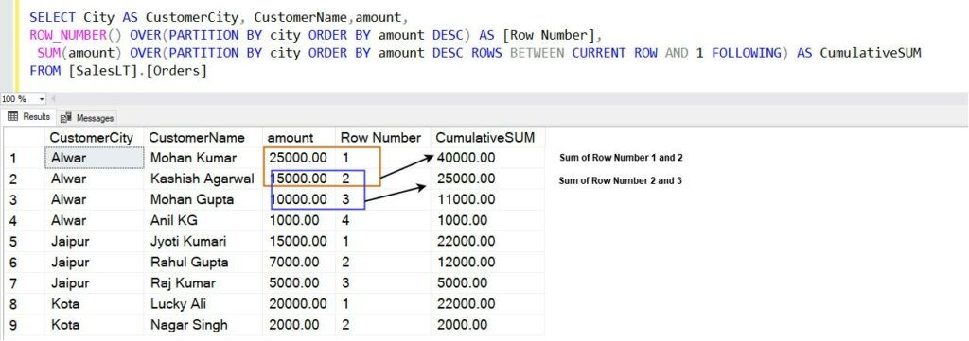Switch to the Results tab

click(29, 117)
